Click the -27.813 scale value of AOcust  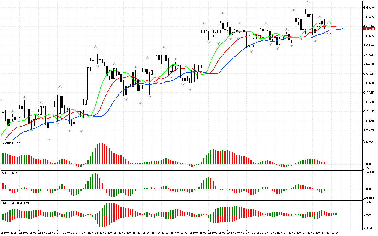(369, 168)
